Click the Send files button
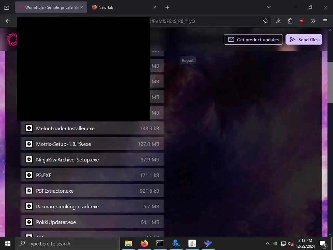 [x=304, y=39]
